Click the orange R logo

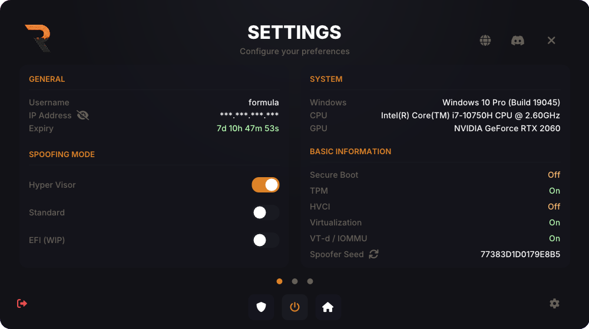pos(38,38)
